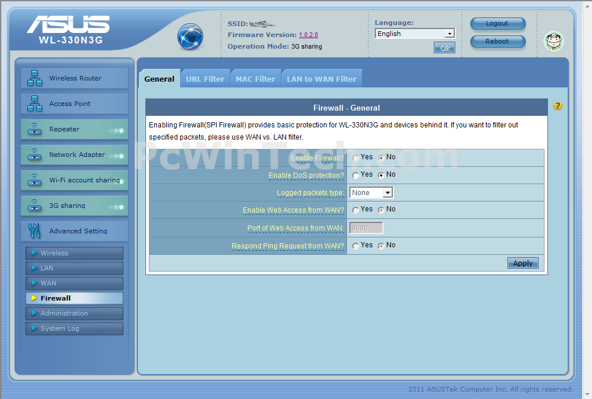Click the Firewall - General heading
The image size is (592, 399).
tap(346, 108)
